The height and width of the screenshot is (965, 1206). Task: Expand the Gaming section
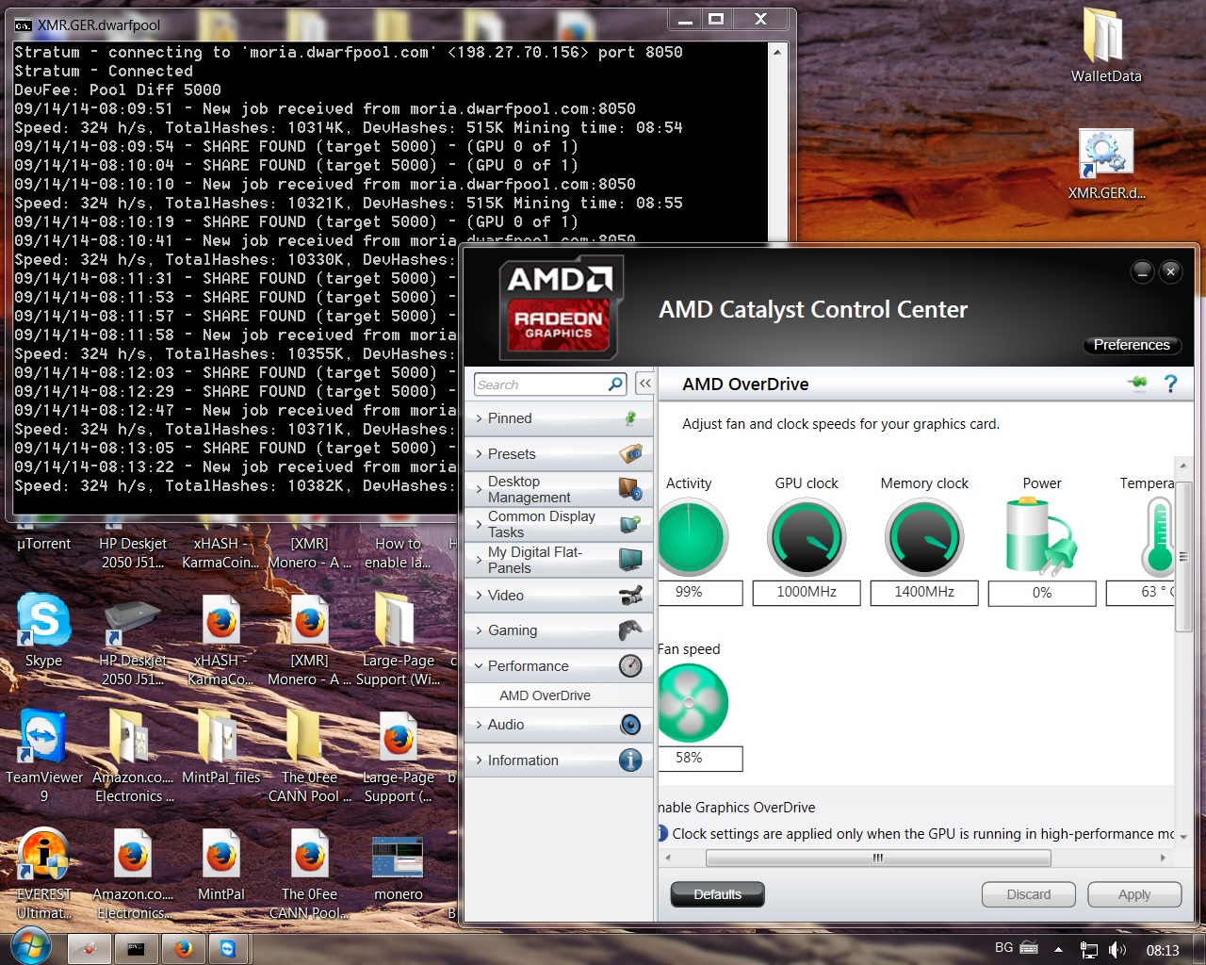click(x=559, y=630)
